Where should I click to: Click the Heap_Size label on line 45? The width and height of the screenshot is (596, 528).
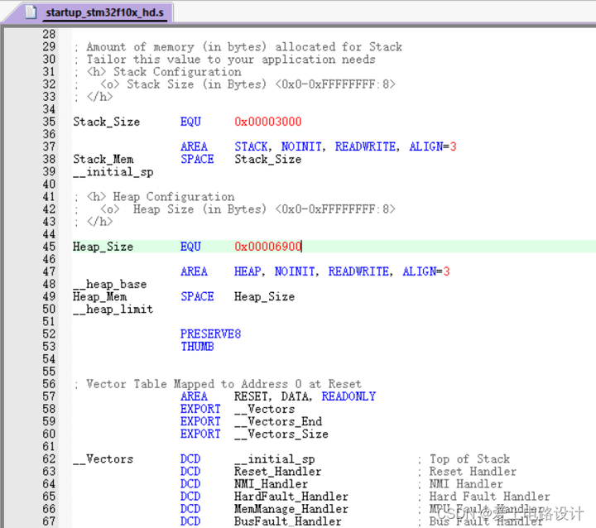103,247
